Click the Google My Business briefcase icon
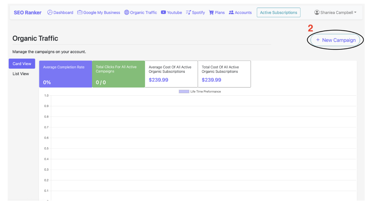The height and width of the screenshot is (208, 373). [x=80, y=13]
